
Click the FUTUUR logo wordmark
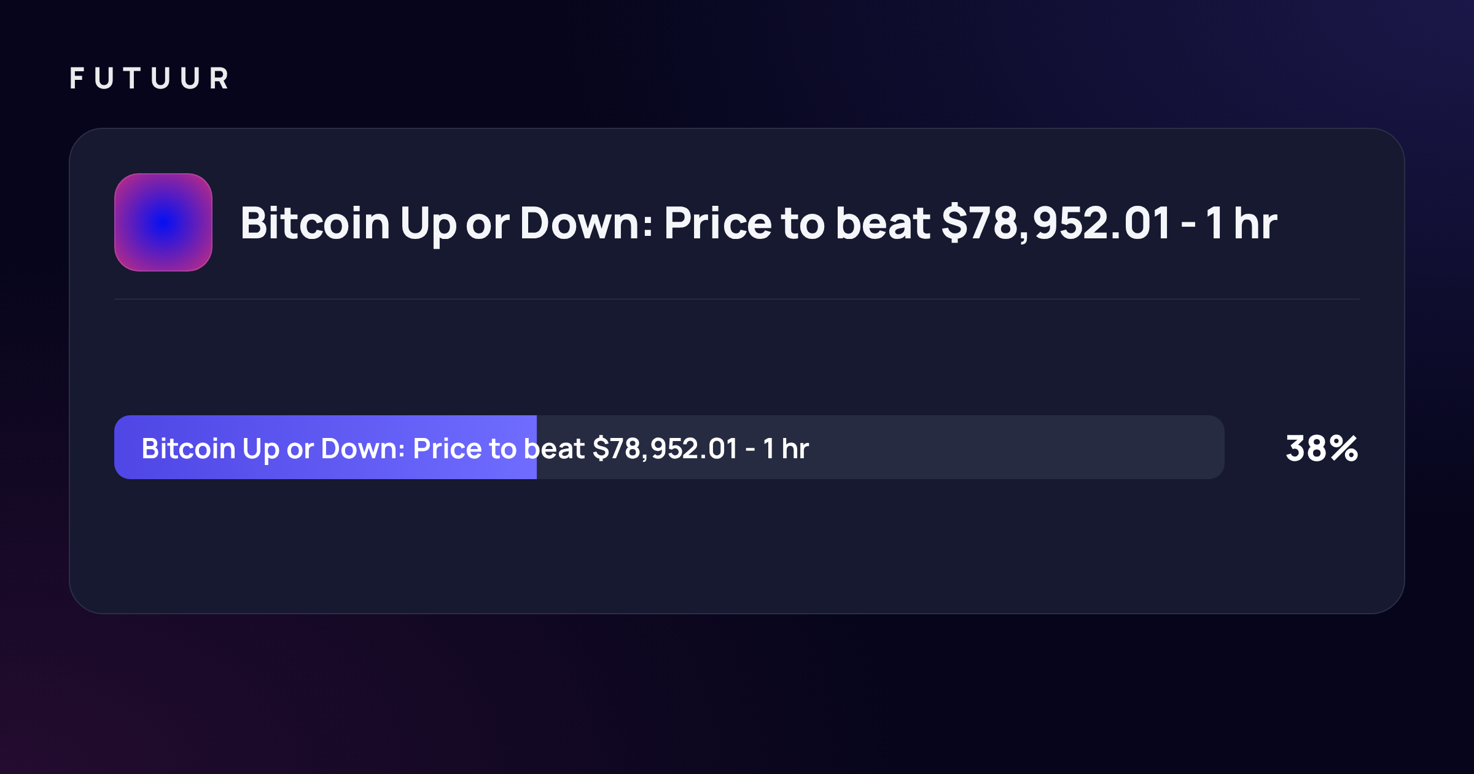[x=149, y=79]
